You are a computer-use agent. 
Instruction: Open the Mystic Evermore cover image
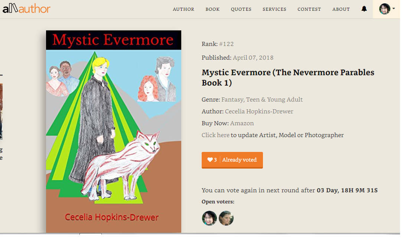click(x=114, y=131)
